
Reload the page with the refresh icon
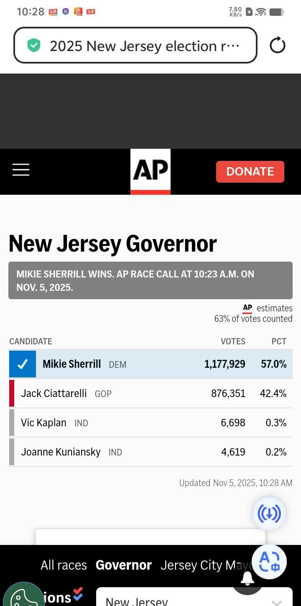(x=278, y=45)
